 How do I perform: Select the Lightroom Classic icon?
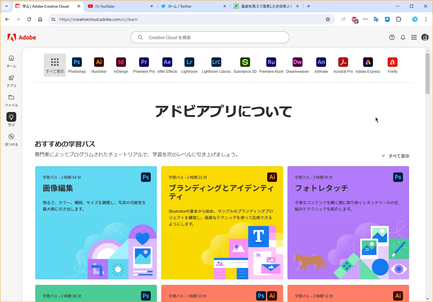tap(216, 65)
